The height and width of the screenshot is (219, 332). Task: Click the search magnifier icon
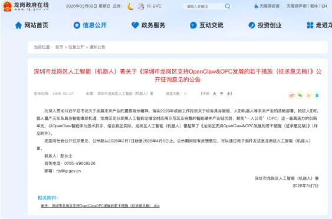pos(227,6)
